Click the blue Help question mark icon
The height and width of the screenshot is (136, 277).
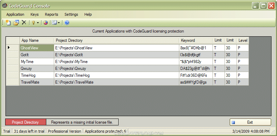[67, 23]
